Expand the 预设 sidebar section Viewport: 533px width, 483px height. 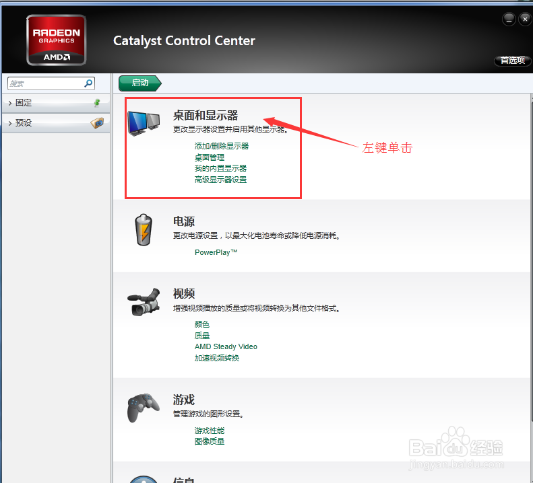point(56,122)
